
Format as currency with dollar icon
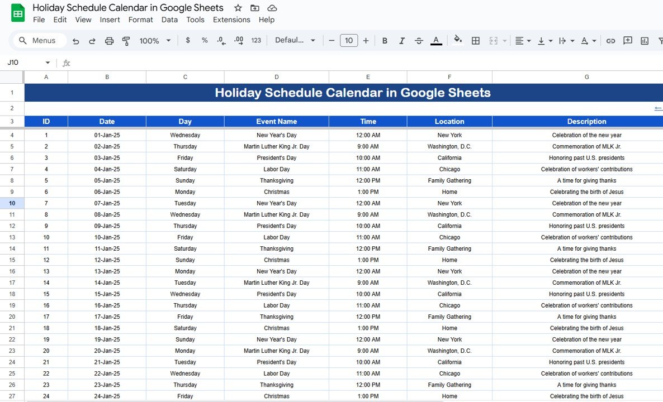pyautogui.click(x=188, y=40)
